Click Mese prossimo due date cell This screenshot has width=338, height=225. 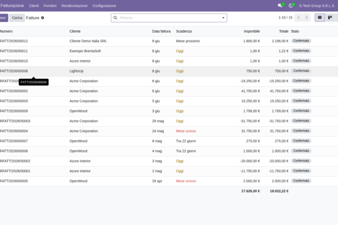click(x=188, y=41)
